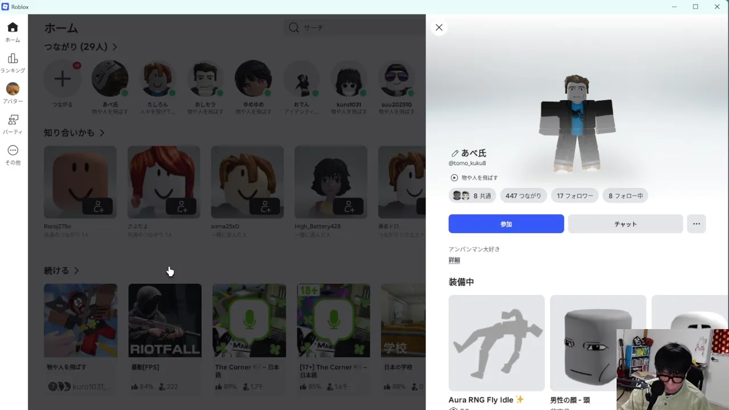Click the pencil edit icon beside あべ氏
729x410 pixels.
pyautogui.click(x=454, y=153)
